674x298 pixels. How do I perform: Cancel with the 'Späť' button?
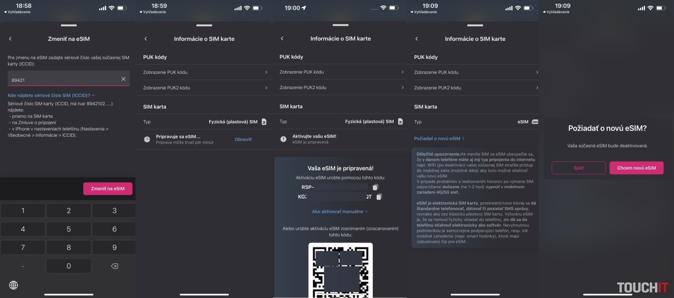(578, 168)
